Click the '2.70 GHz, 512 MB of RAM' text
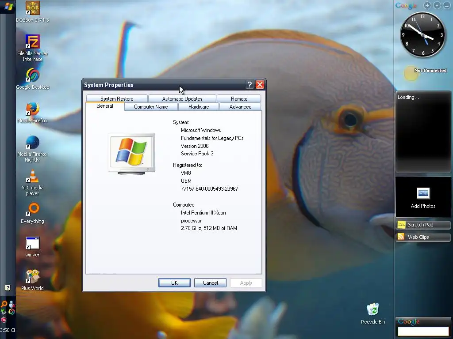The image size is (453, 339). click(x=209, y=228)
